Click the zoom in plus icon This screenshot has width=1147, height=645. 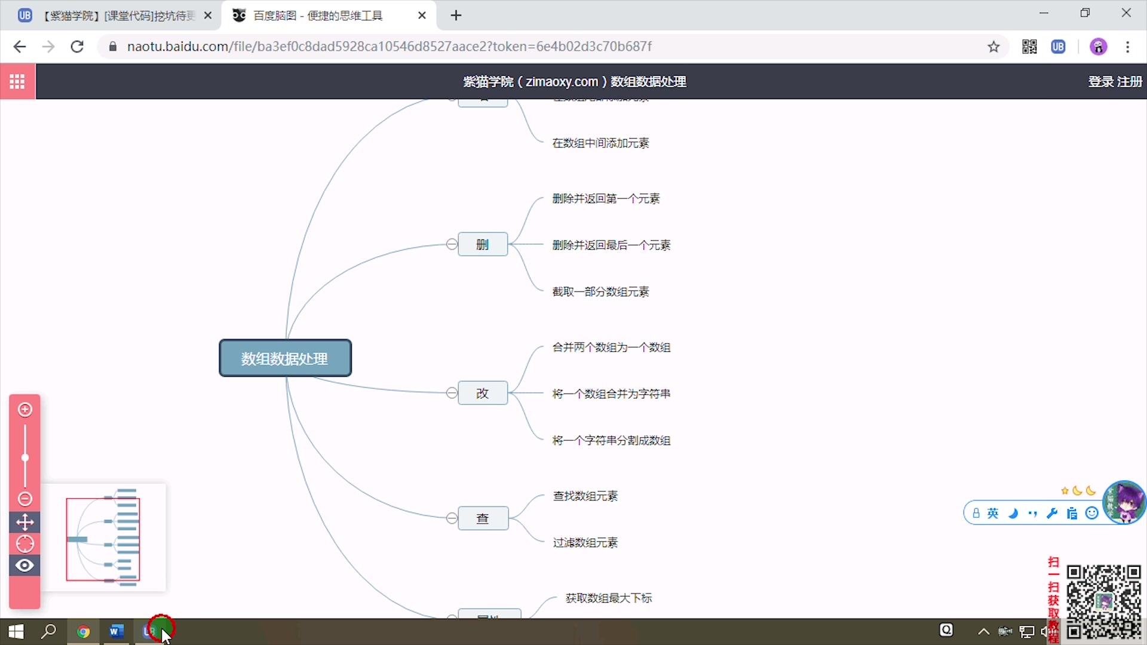[x=25, y=410]
